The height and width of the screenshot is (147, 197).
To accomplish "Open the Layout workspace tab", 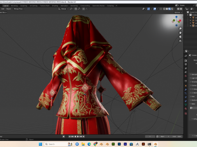I will coord(6,6).
